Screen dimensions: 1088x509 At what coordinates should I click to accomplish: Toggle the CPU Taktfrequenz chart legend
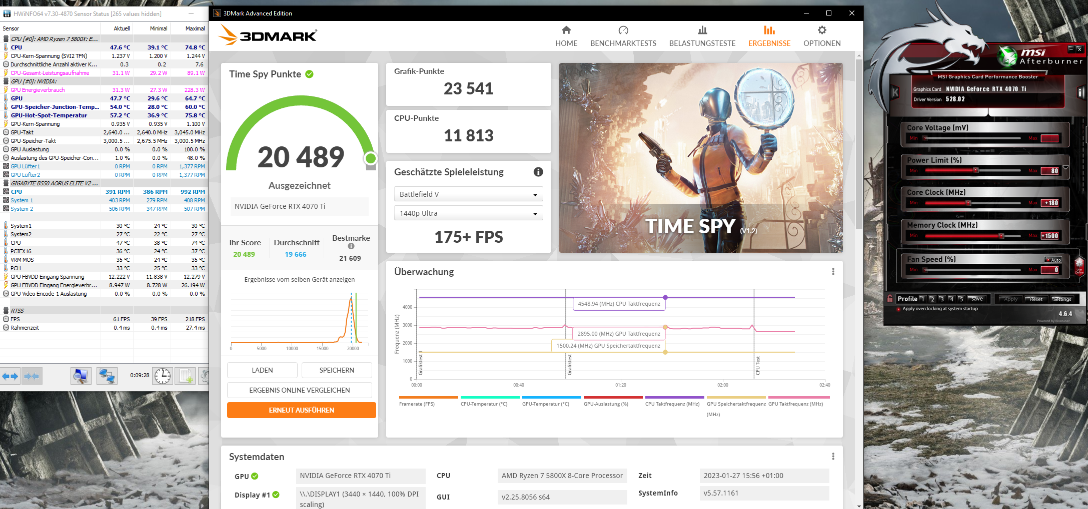click(674, 402)
